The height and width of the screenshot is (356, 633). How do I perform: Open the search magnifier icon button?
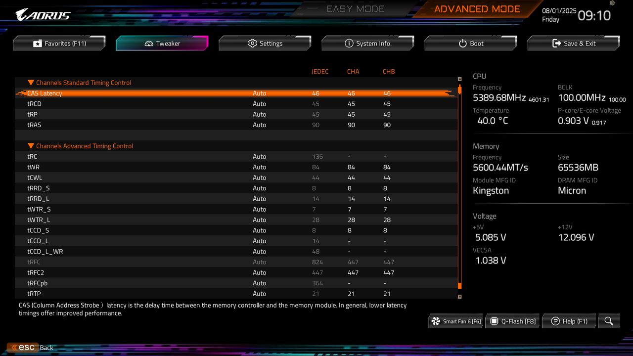pyautogui.click(x=609, y=321)
